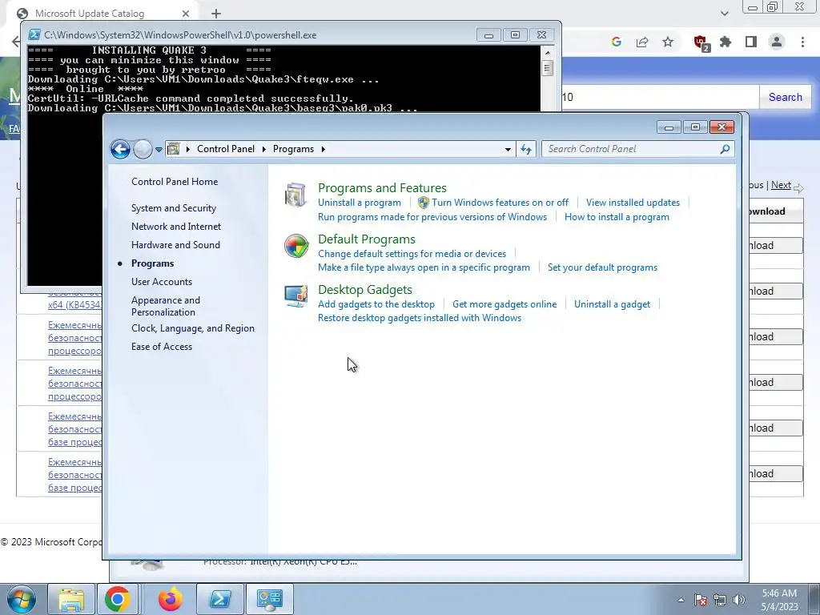Click the volume icon in system tray
The height and width of the screenshot is (615, 820).
click(739, 600)
